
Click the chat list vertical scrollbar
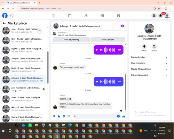coord(48,67)
